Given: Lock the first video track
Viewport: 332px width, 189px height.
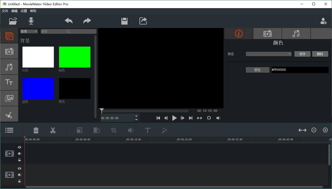Looking at the screenshot, I should click(x=20, y=160).
